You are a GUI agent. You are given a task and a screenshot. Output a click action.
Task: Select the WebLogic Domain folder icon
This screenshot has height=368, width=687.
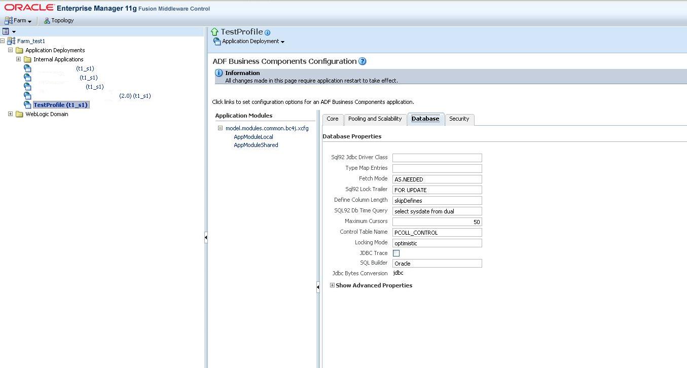[20, 114]
